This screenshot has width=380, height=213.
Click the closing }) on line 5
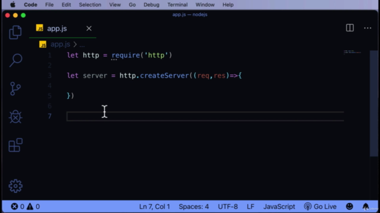70,96
